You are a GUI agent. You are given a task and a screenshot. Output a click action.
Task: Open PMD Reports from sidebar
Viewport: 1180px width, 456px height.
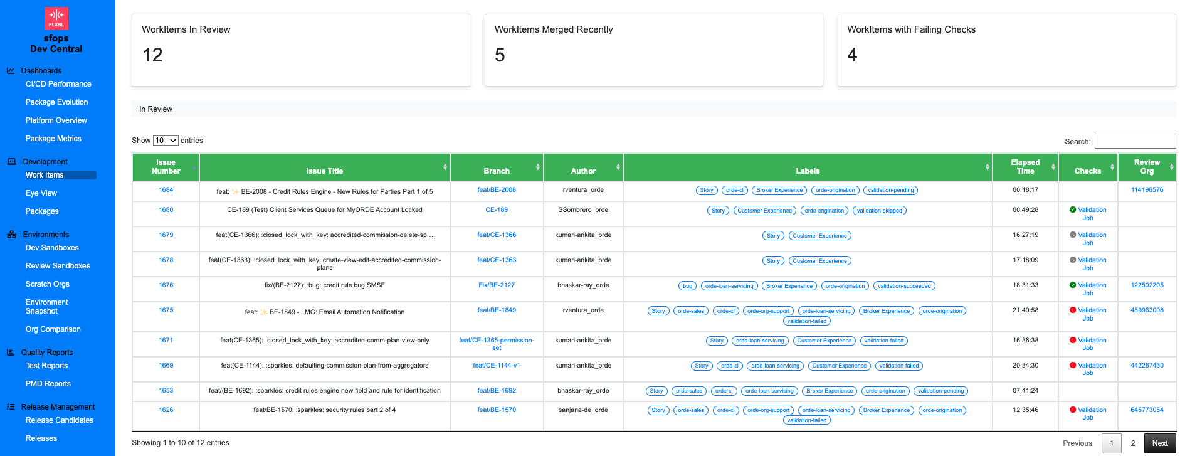pos(48,384)
